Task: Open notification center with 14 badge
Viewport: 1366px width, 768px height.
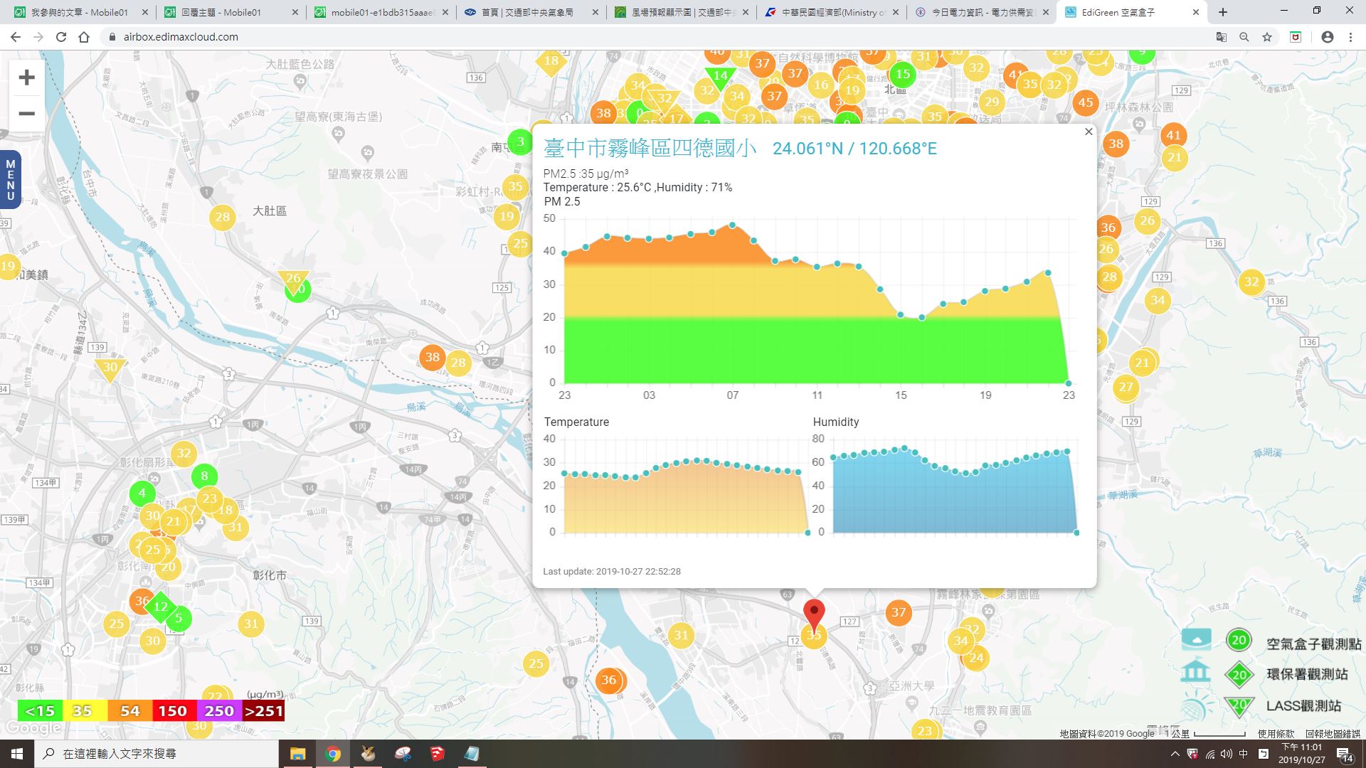Action: click(x=1344, y=755)
